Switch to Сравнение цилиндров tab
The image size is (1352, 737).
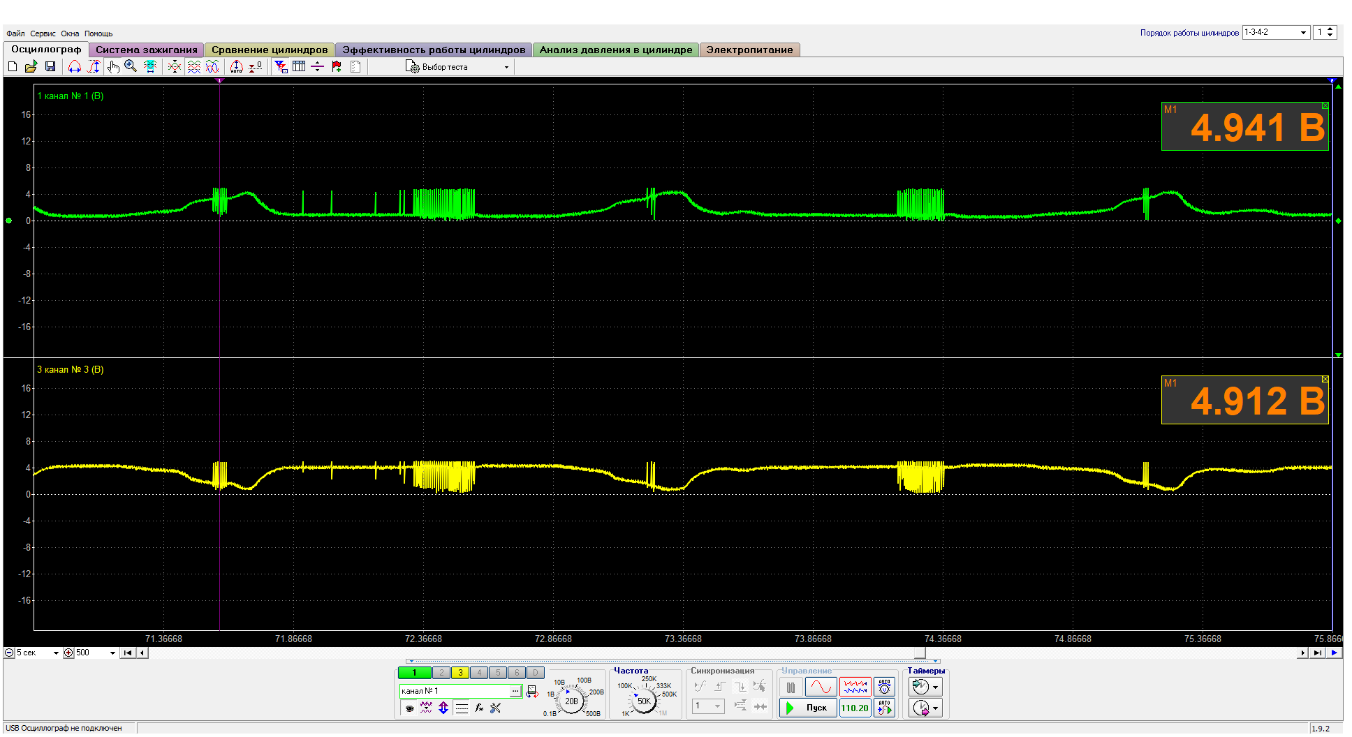pyautogui.click(x=270, y=50)
